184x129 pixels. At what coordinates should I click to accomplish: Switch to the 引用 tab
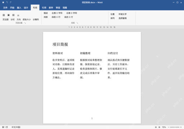(x=44, y=8)
